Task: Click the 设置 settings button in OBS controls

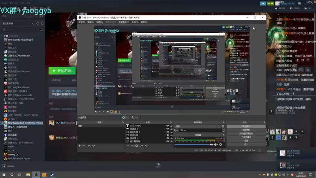Action: pyautogui.click(x=246, y=141)
